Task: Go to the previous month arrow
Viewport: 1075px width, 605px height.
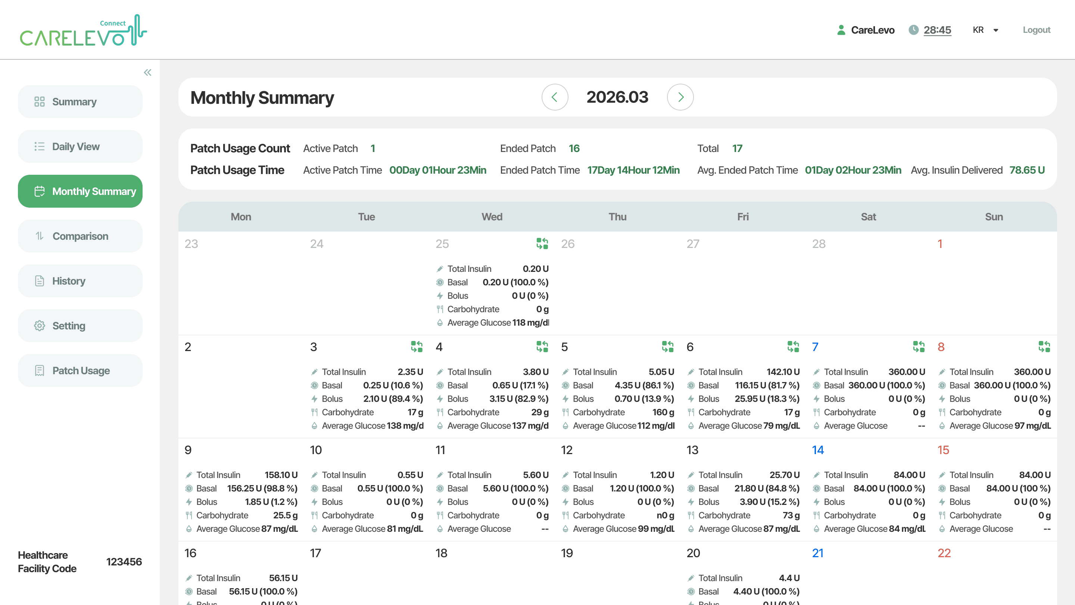Action: click(x=555, y=97)
